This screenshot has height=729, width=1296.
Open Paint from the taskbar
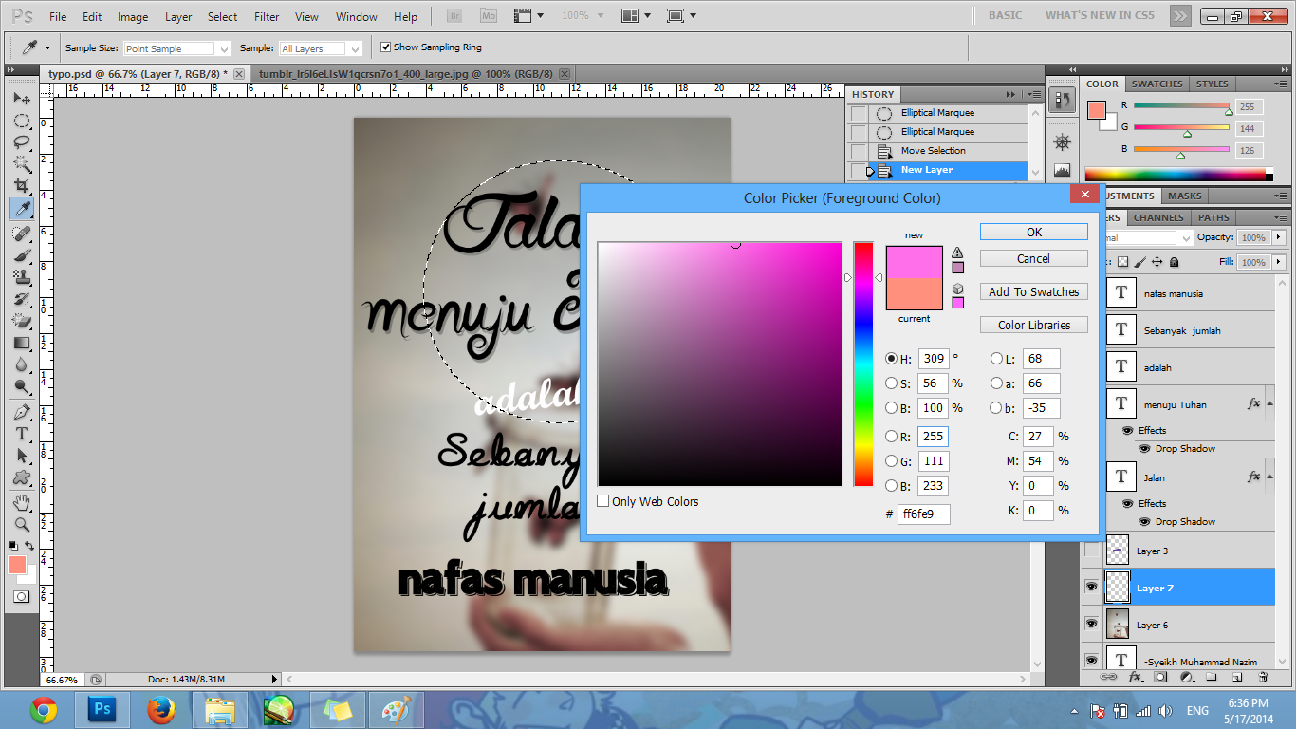[397, 709]
